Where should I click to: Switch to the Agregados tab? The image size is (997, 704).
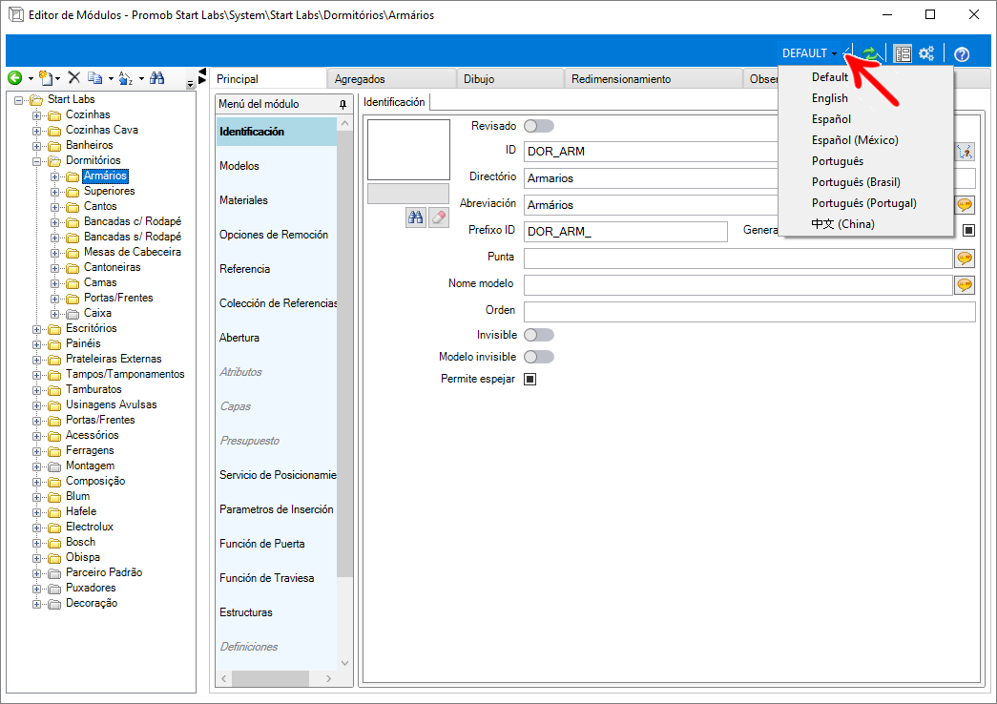392,79
